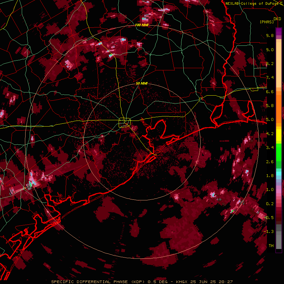The image size is (284, 284).
Task: Click the 5.8 value on the color scale
Action: (x=270, y=106)
